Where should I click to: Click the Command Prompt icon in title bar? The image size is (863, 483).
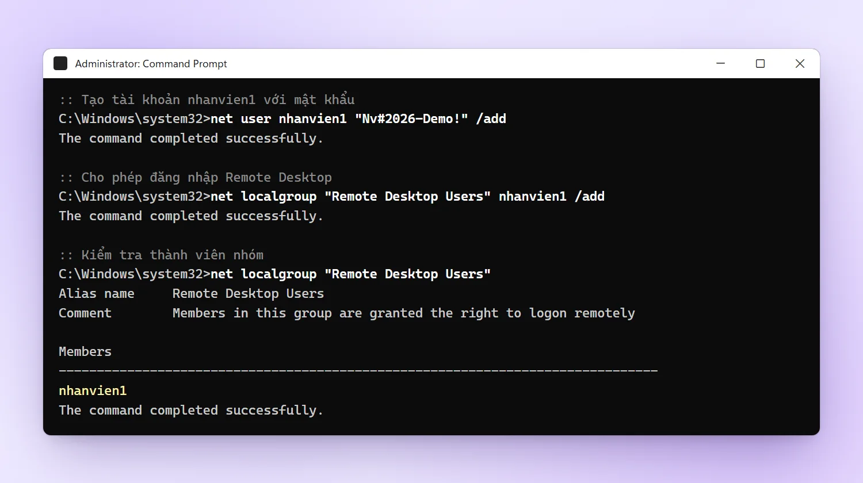60,63
